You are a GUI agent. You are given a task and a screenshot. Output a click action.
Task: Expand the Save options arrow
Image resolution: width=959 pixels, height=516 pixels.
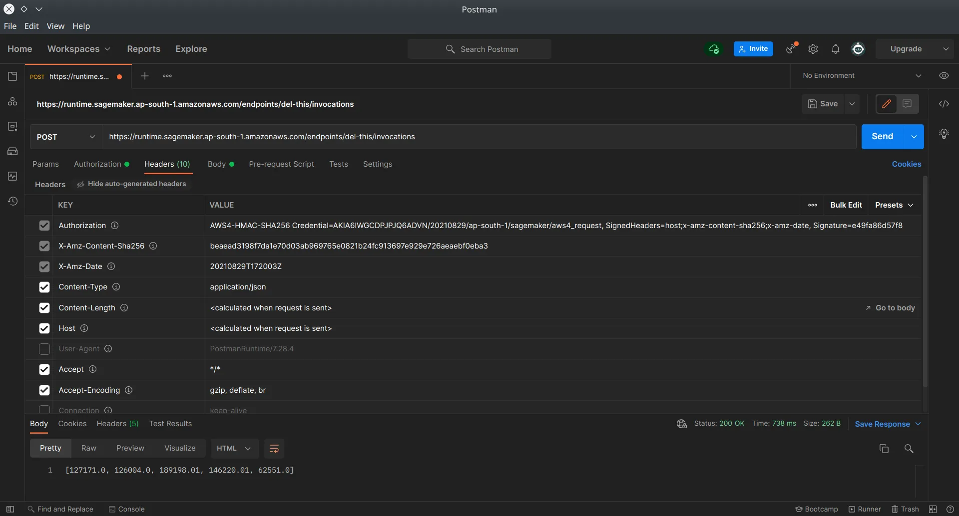852,104
